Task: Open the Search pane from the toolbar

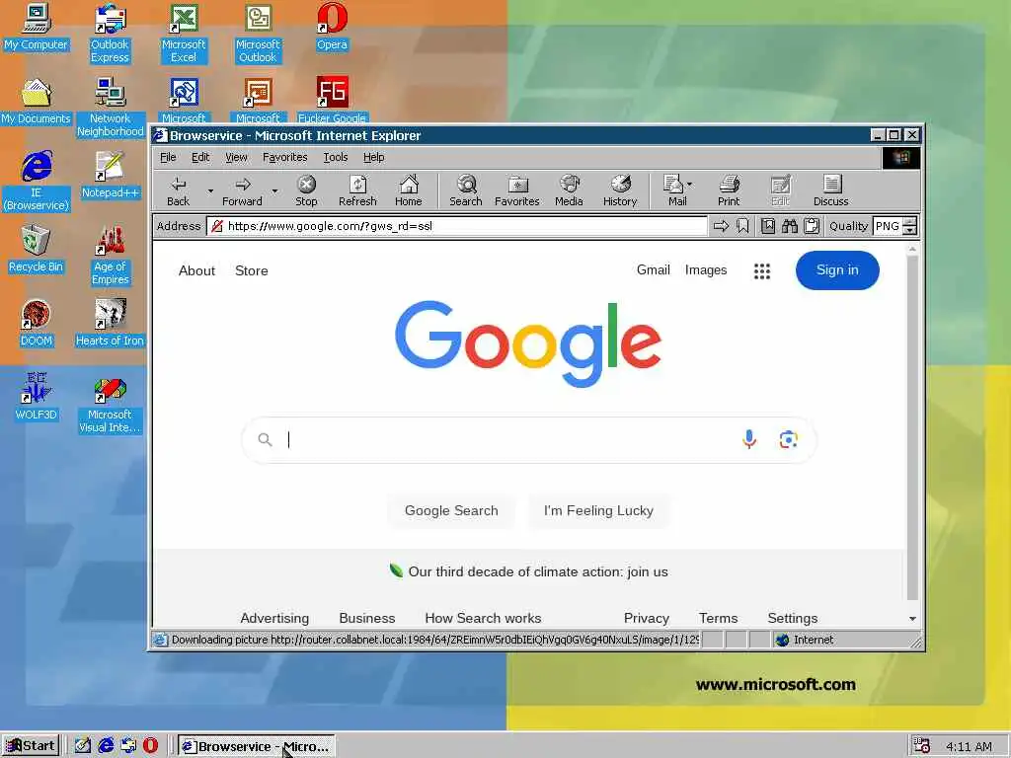Action: 466,190
